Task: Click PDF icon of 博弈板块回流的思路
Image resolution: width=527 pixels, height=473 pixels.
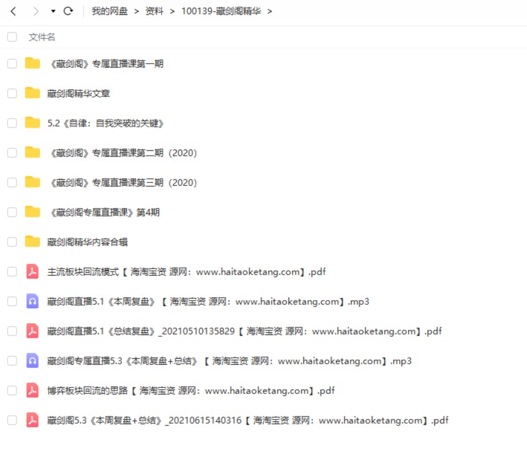Action: [x=33, y=390]
